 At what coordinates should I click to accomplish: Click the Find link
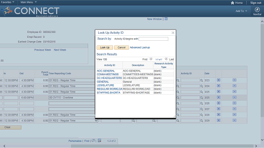[x=87, y=141]
